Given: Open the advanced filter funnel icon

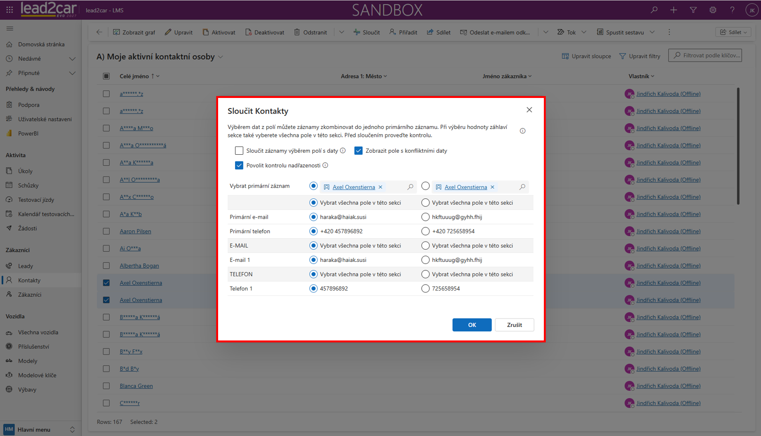Looking at the screenshot, I should coord(693,10).
